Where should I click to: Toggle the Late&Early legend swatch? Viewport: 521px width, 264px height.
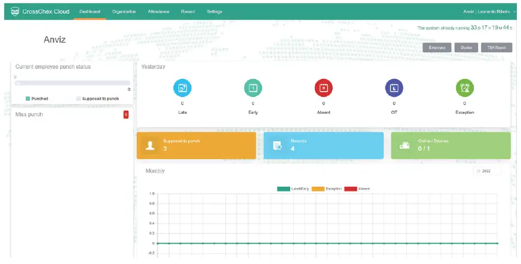coord(284,189)
